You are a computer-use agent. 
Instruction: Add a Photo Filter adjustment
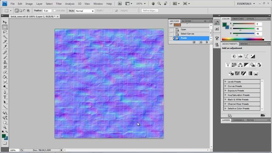(252, 65)
